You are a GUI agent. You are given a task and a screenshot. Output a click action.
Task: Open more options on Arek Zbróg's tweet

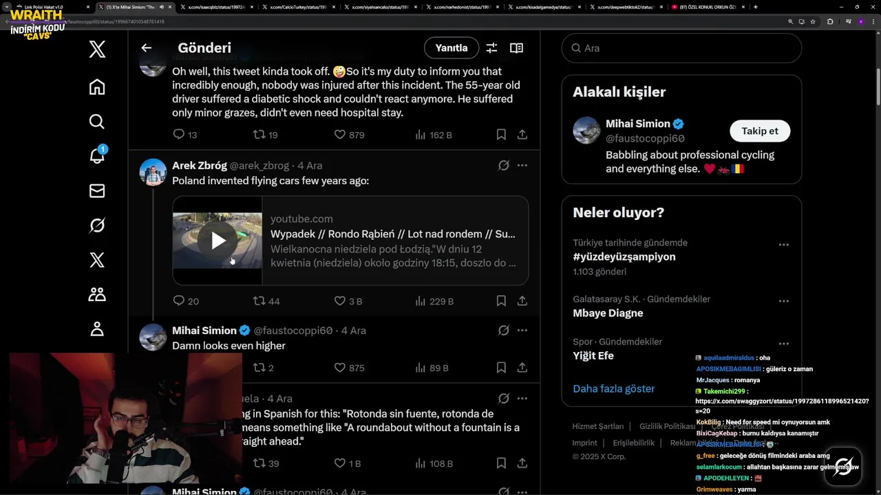click(x=522, y=165)
